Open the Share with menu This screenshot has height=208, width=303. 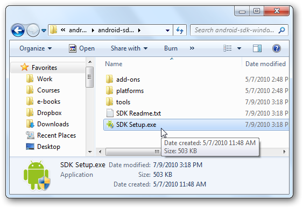(x=129, y=48)
